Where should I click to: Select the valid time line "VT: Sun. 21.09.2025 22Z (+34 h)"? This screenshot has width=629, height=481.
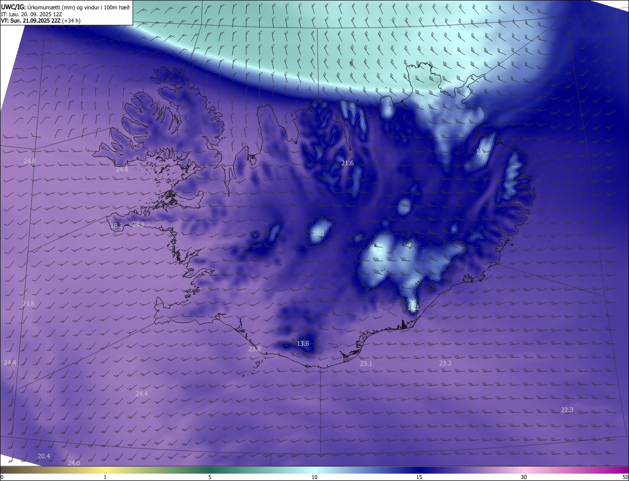(41, 20)
